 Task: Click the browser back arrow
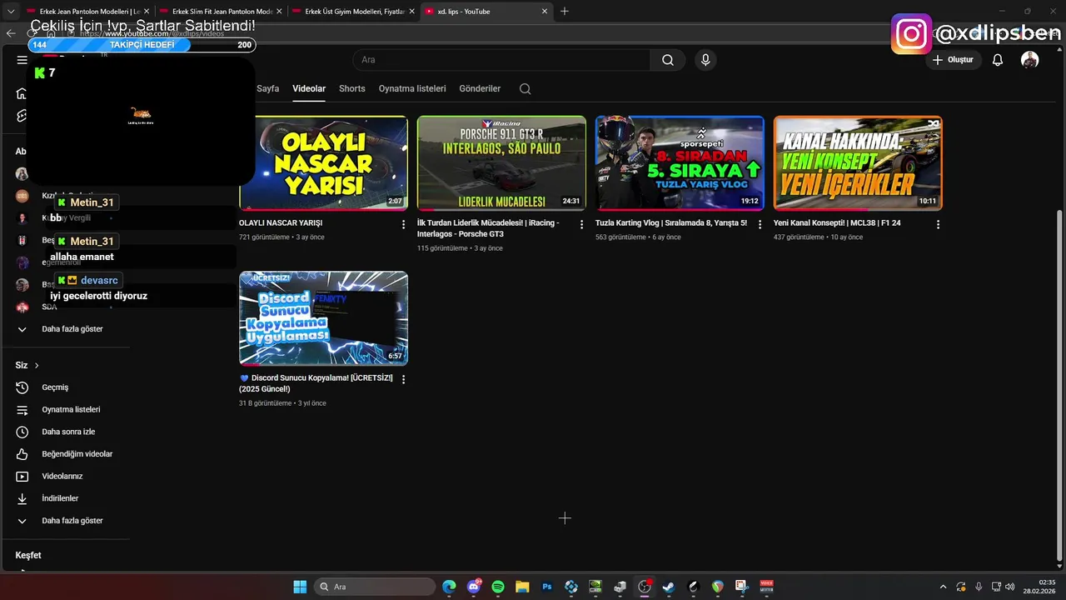click(11, 33)
